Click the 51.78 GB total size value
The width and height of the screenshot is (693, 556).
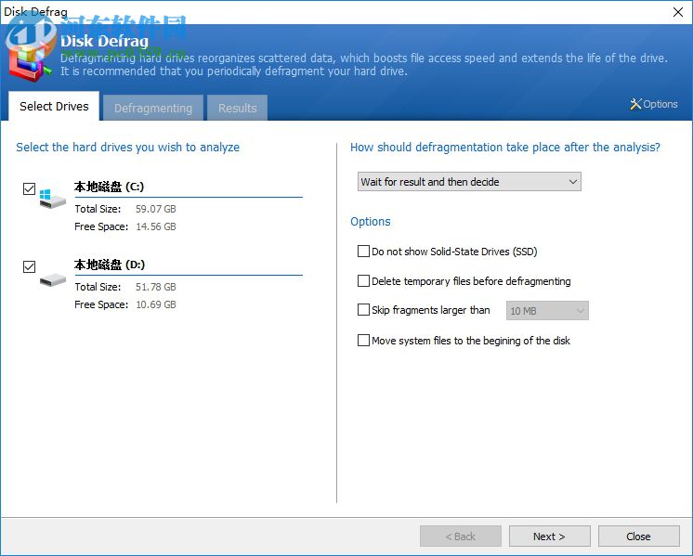pos(155,287)
